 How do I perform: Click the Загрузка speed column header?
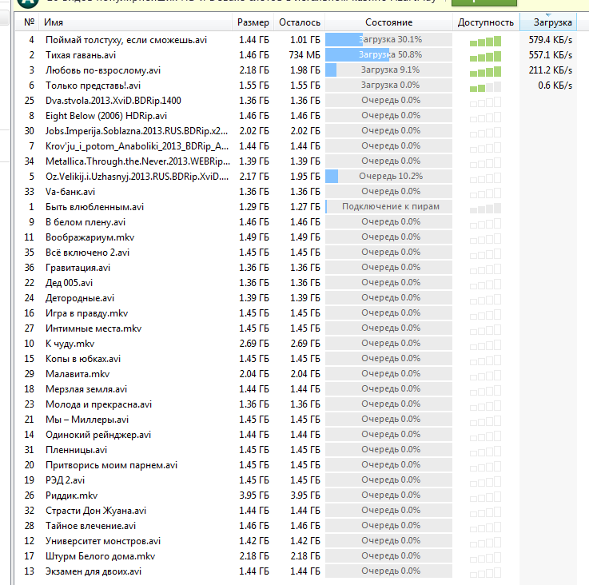click(552, 22)
